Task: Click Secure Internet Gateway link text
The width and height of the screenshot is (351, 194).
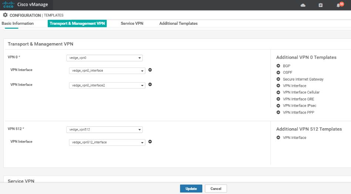Action: (303, 79)
